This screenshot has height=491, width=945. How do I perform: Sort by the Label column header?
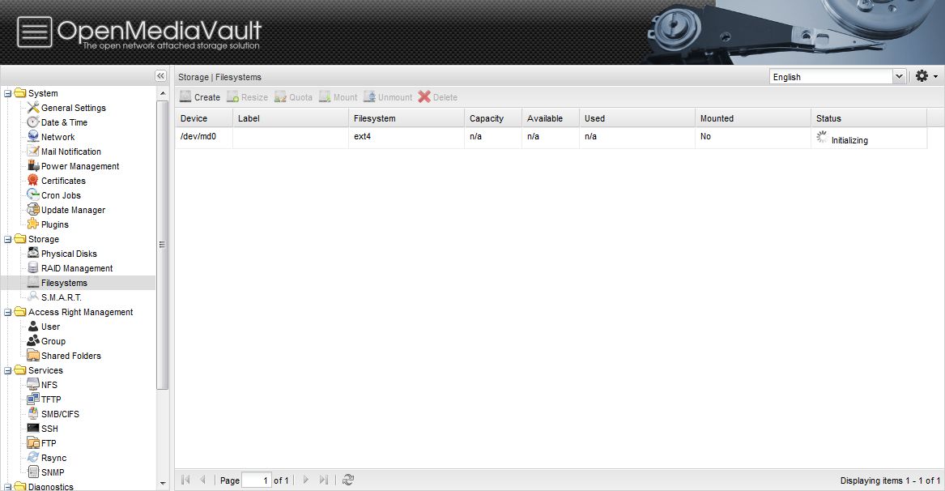pyautogui.click(x=291, y=118)
